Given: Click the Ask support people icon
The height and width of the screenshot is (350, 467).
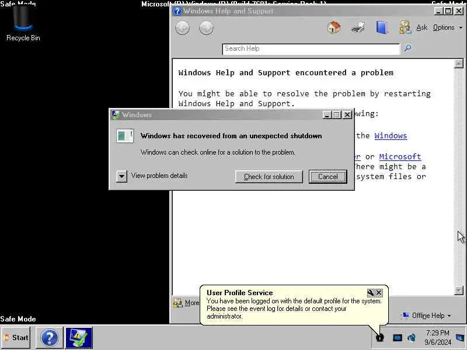Looking at the screenshot, I should coord(405,27).
